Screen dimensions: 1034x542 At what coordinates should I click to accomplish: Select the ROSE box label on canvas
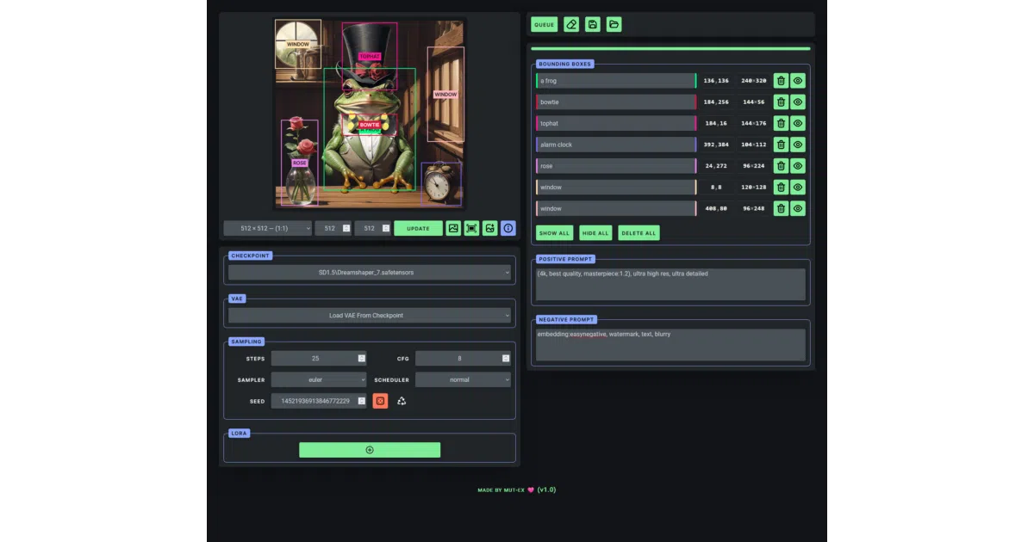pyautogui.click(x=299, y=163)
